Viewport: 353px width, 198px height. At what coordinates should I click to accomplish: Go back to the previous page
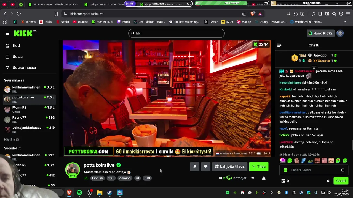point(5,14)
